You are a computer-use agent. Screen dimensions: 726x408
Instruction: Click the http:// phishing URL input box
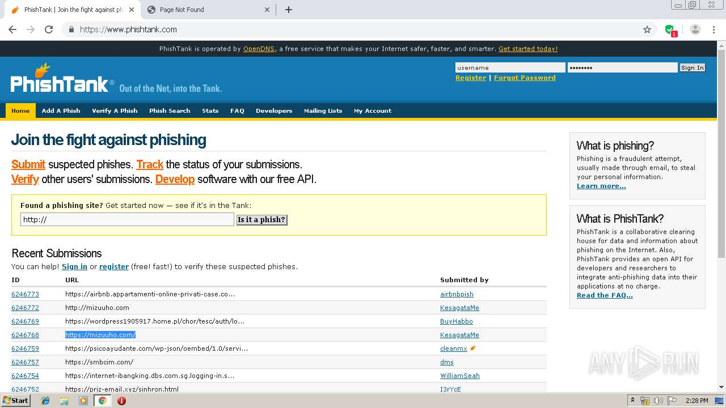(127, 219)
